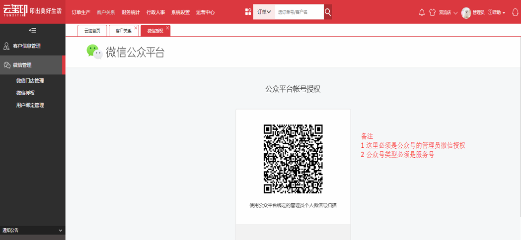The width and height of the screenshot is (521, 240).
Task: Expand the 双流店 store selector
Action: click(x=448, y=12)
